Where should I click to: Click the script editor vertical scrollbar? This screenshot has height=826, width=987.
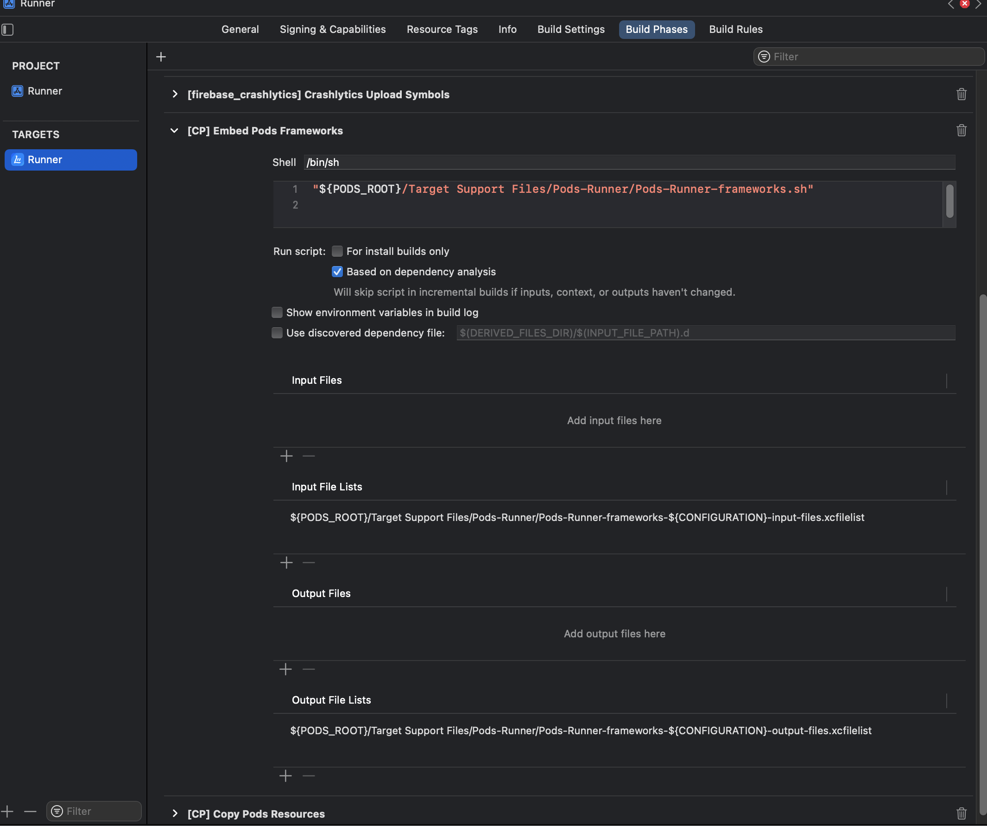[949, 201]
